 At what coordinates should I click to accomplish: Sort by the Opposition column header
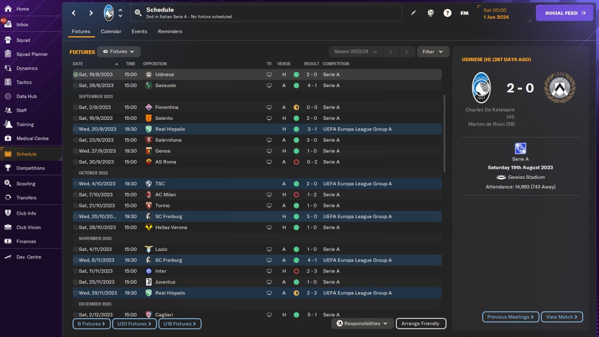[x=155, y=64]
